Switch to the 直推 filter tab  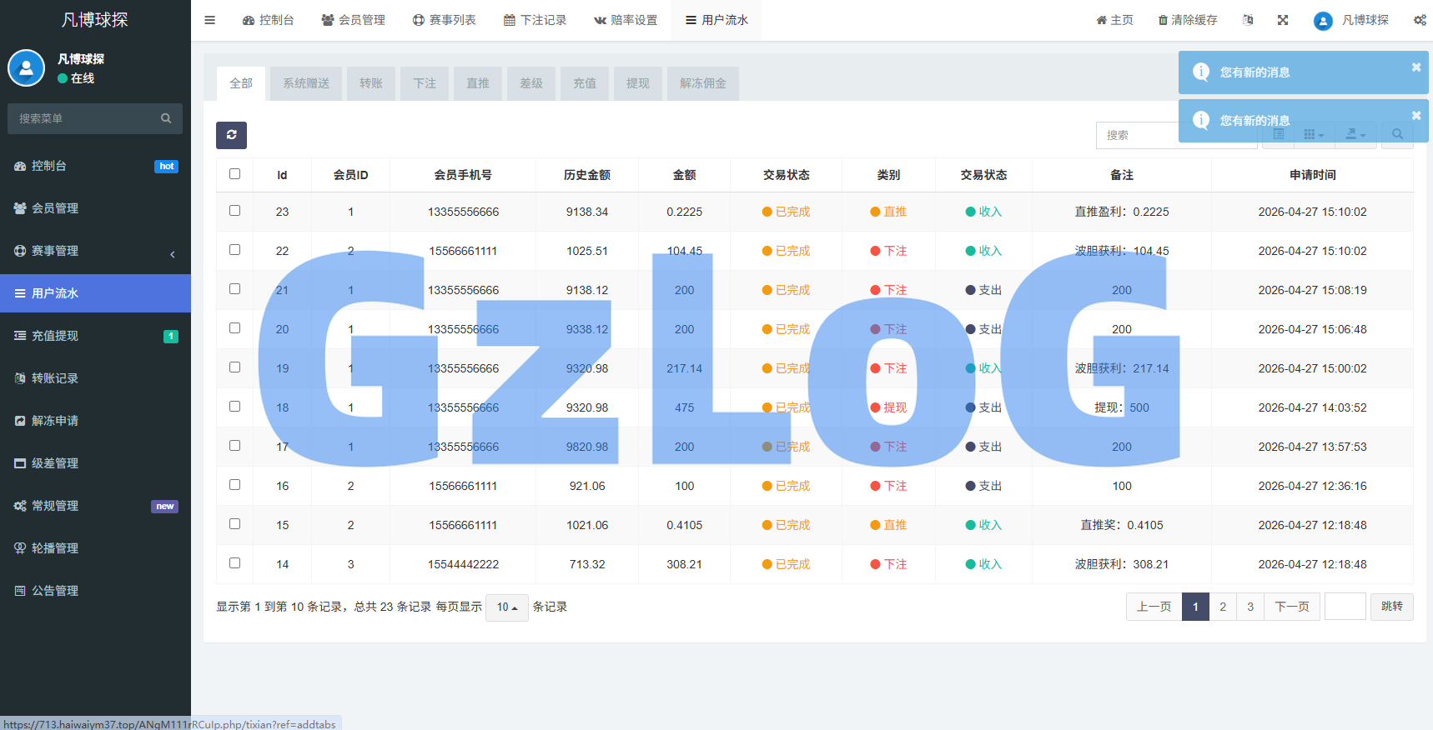pyautogui.click(x=478, y=83)
